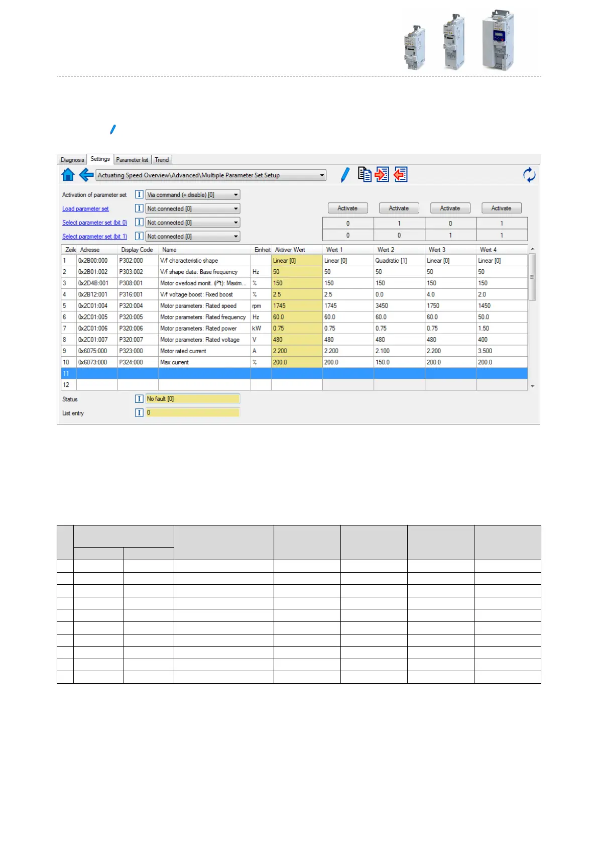This screenshot has height=846, width=598.
Task: Click the info icon beside Status field
Action: 139,399
